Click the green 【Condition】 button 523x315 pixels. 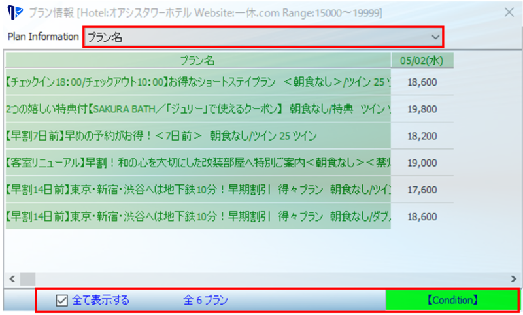click(x=452, y=301)
